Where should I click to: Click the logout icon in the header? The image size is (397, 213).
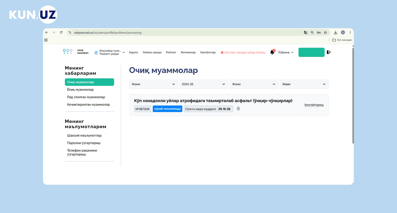pyautogui.click(x=329, y=52)
